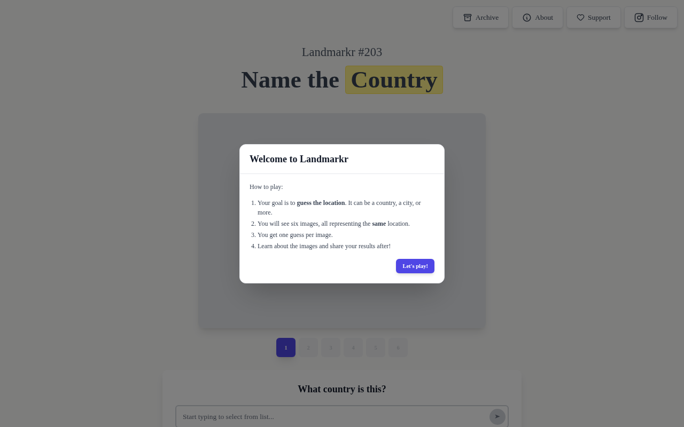Click the About info circle icon
This screenshot has height=427, width=684.
(x=527, y=18)
